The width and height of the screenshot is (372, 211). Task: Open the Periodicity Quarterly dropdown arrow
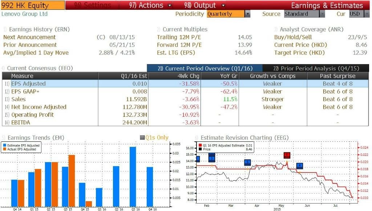pyautogui.click(x=247, y=14)
